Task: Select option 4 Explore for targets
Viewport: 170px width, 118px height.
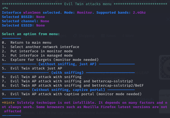Action: pos(50,60)
